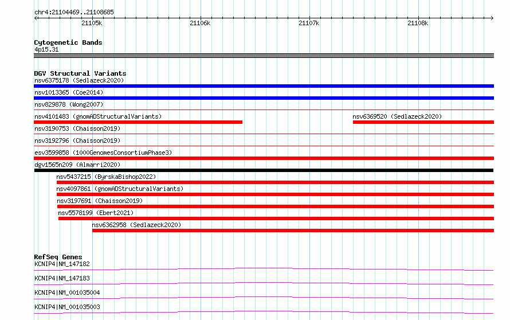Click the blue bar for nsv1013365

pos(264,98)
